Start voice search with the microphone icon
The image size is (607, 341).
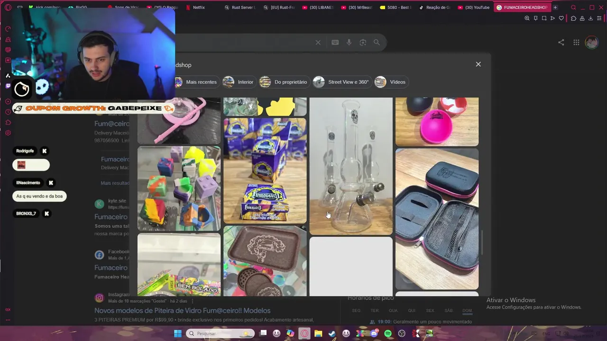(x=349, y=43)
